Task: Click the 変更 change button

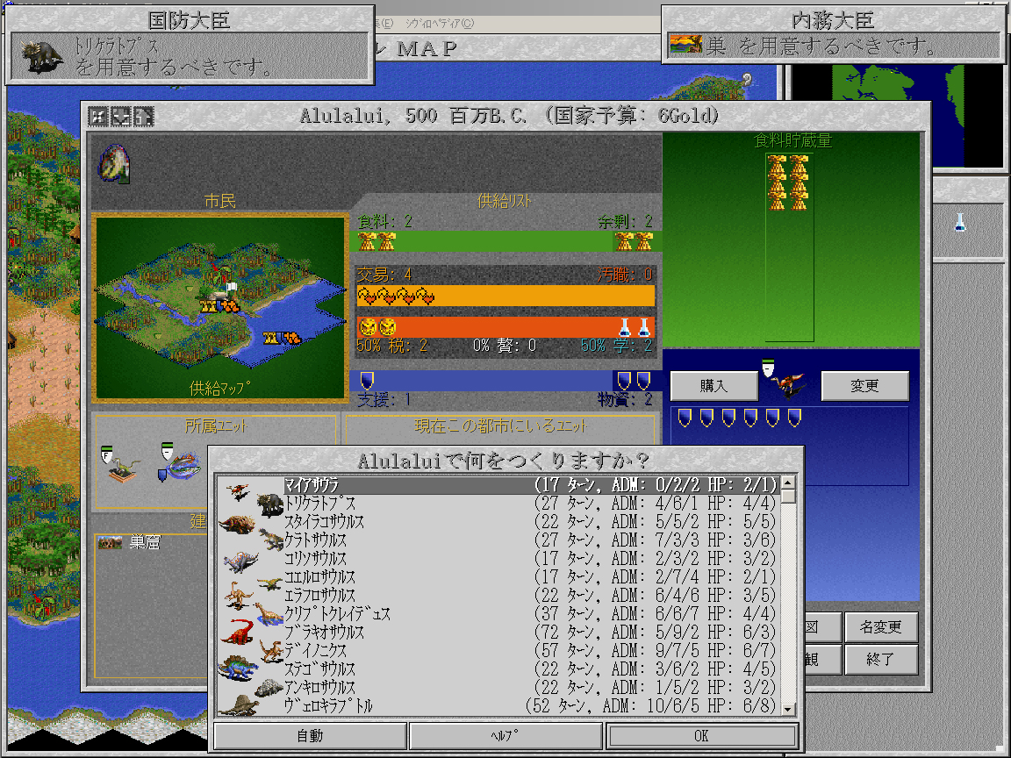Action: (864, 385)
